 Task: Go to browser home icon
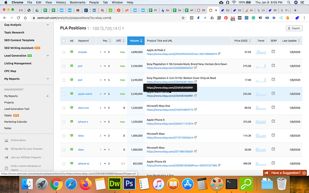point(25,18)
